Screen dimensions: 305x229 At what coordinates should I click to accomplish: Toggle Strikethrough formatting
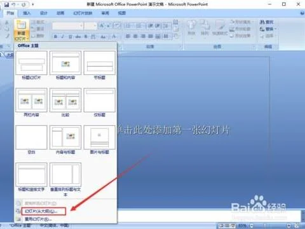pos(78,37)
